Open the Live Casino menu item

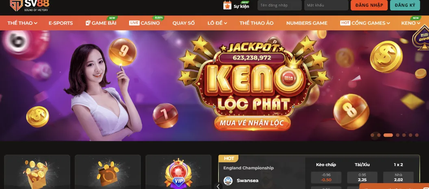pos(145,23)
